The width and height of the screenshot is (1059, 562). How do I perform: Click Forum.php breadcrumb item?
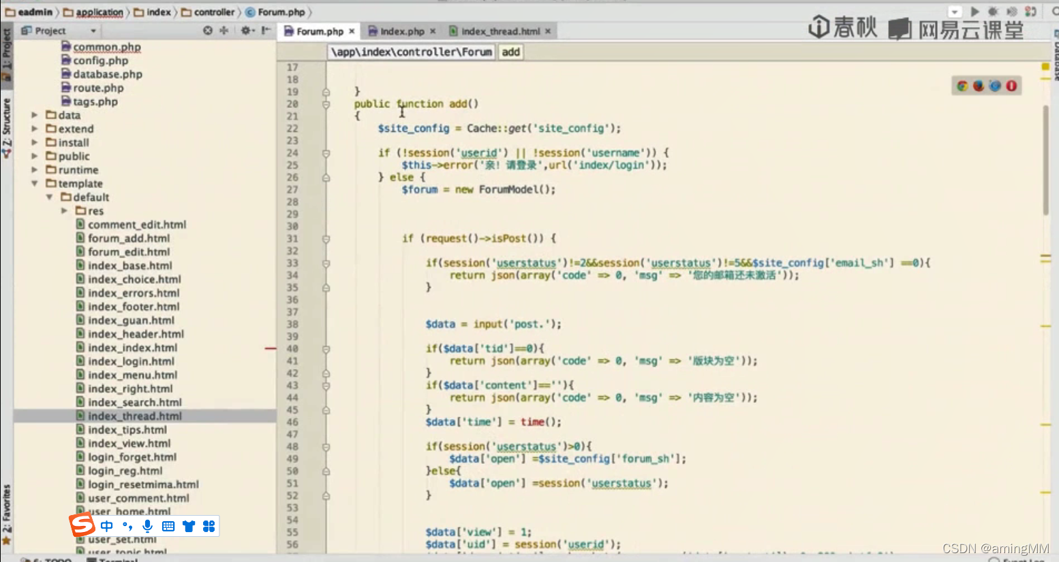pos(275,12)
